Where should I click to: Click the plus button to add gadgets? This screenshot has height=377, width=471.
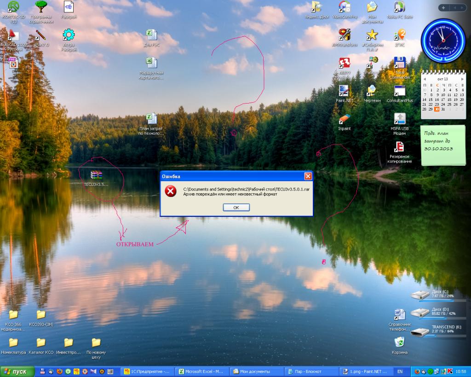[443, 7]
